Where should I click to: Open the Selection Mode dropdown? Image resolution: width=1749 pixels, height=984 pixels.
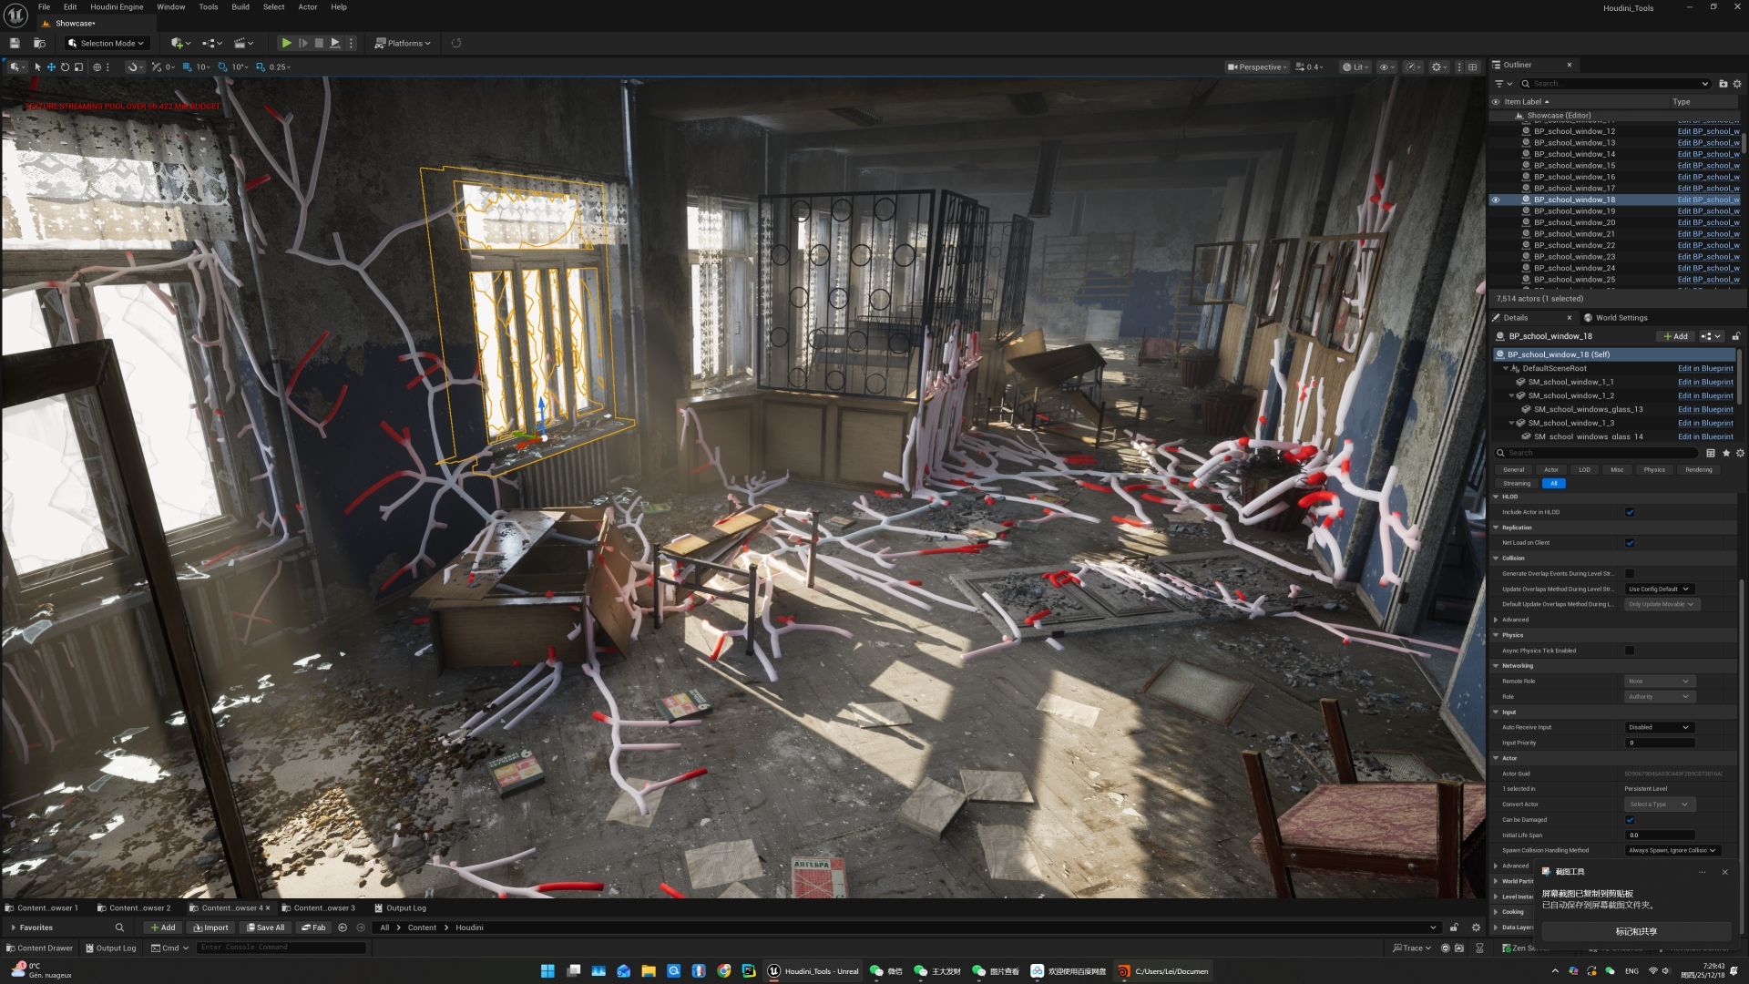[x=107, y=43]
